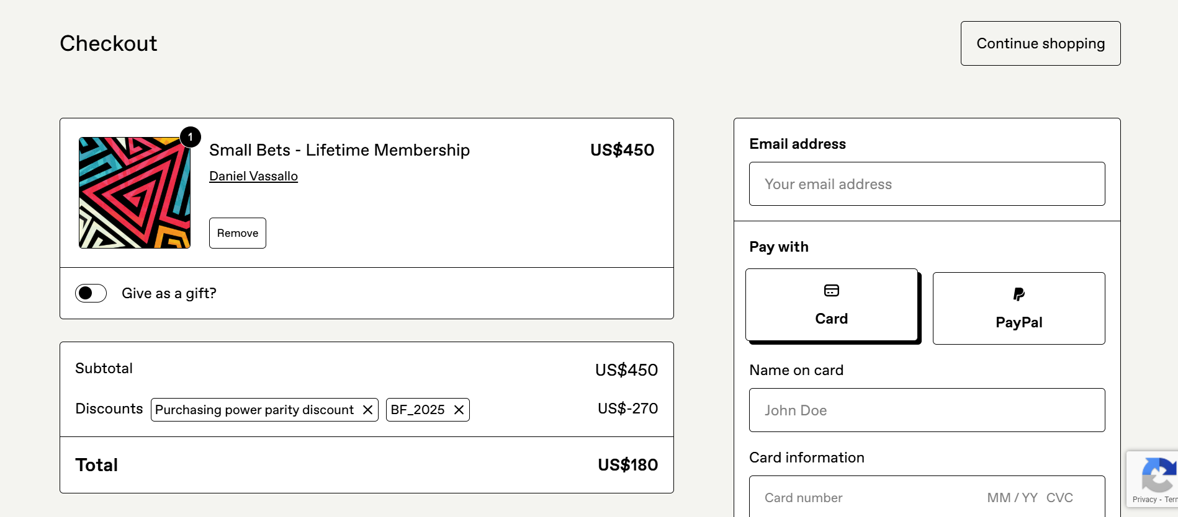Viewport: 1178px width, 517px height.
Task: Click the CVC field
Action: click(1059, 498)
